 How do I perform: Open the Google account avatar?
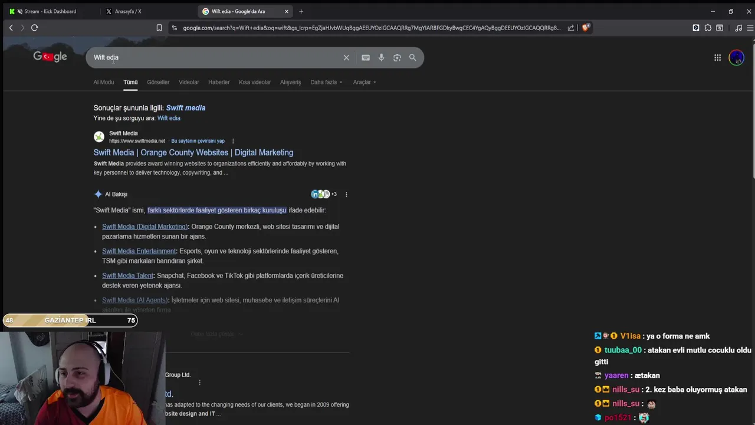(x=736, y=57)
